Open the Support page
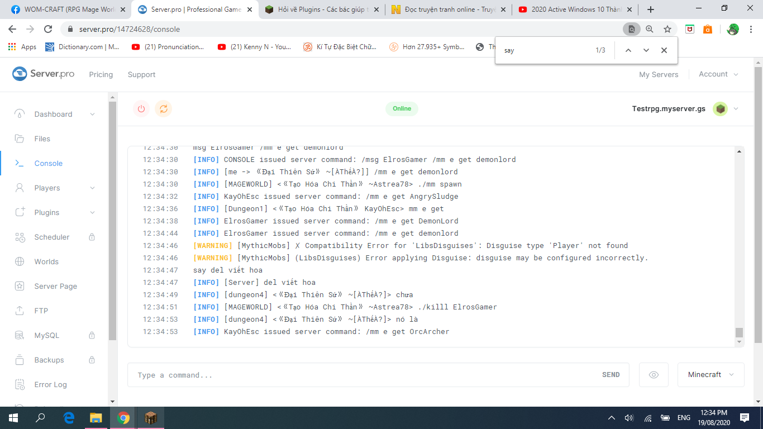 (141, 74)
